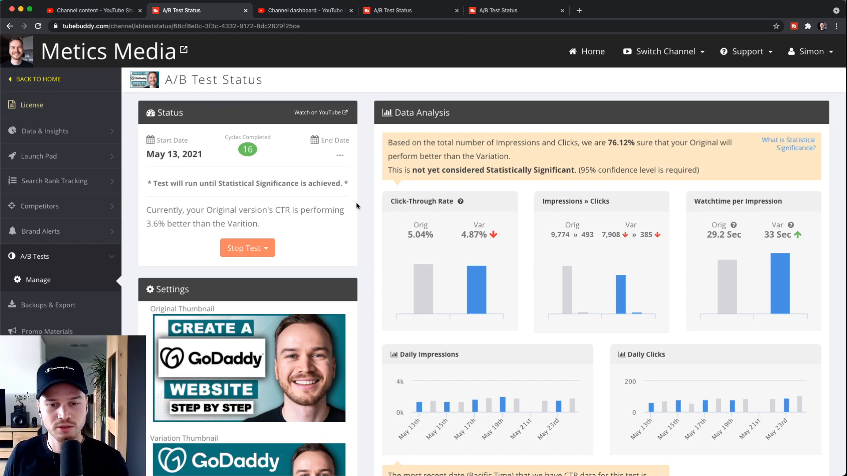Click the video thumbnail icon beside the A/B Test Status title

(x=144, y=80)
